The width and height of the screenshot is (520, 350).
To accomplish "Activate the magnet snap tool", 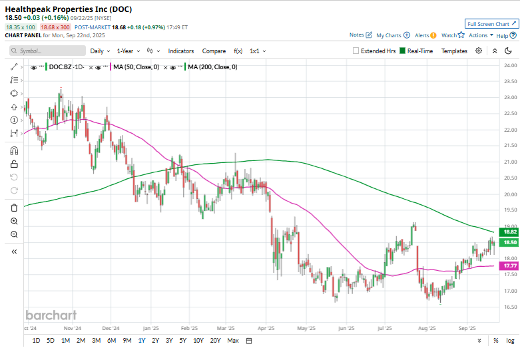I will pyautogui.click(x=14, y=150).
